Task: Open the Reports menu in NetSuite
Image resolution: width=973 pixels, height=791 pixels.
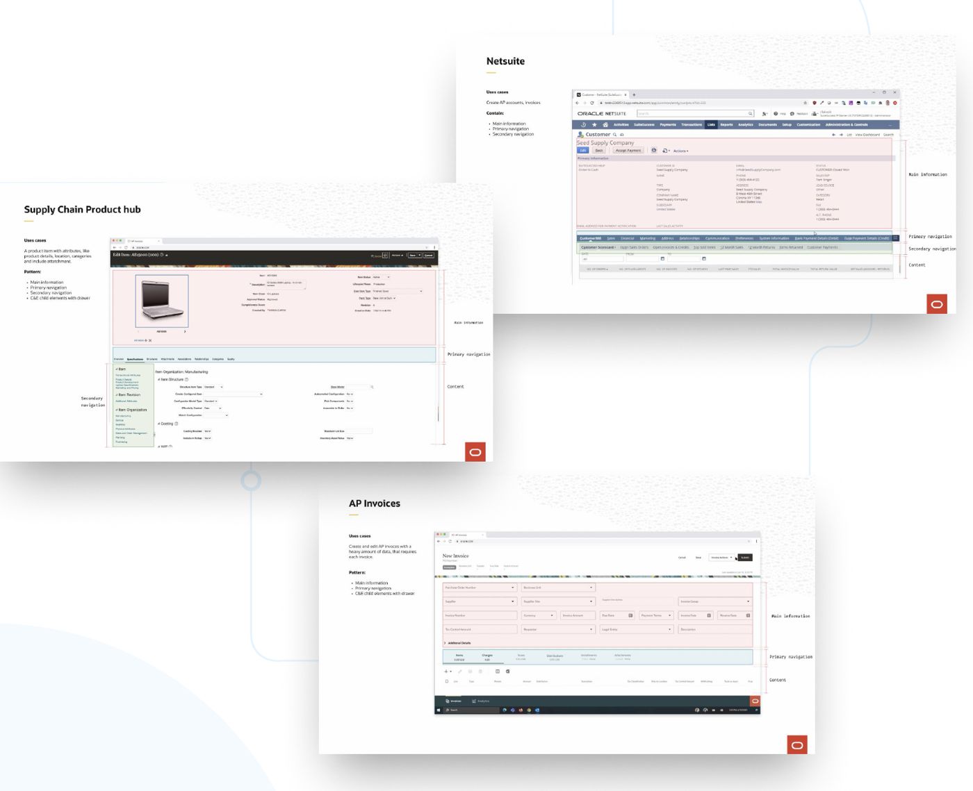Action: [x=726, y=125]
